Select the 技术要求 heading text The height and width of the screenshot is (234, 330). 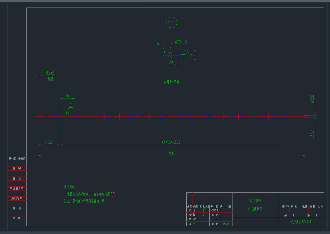(x=70, y=187)
